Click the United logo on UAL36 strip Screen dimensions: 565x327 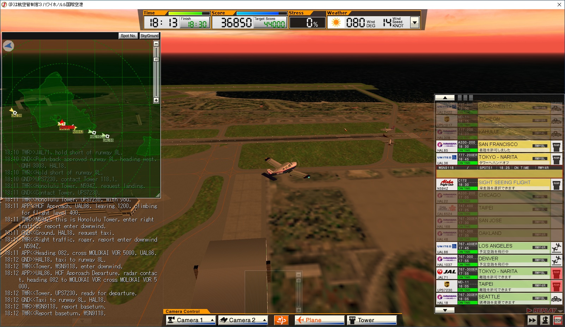point(447,157)
